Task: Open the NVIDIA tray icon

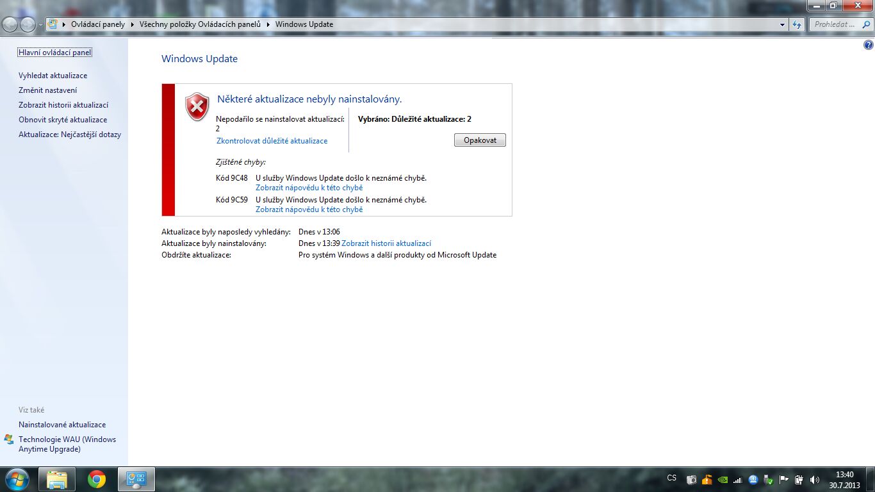Action: [x=723, y=479]
